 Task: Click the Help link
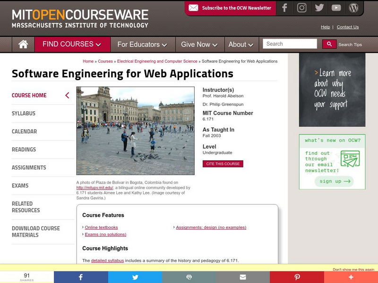pyautogui.click(x=325, y=27)
